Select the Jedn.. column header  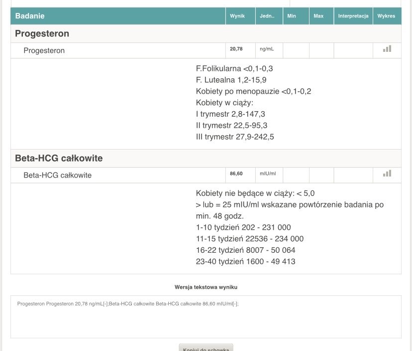pos(267,16)
